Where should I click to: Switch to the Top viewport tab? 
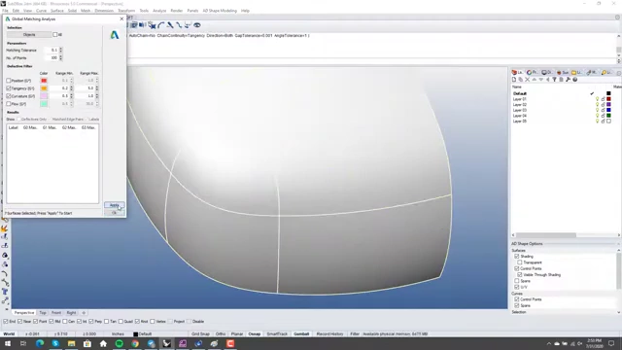(x=43, y=313)
